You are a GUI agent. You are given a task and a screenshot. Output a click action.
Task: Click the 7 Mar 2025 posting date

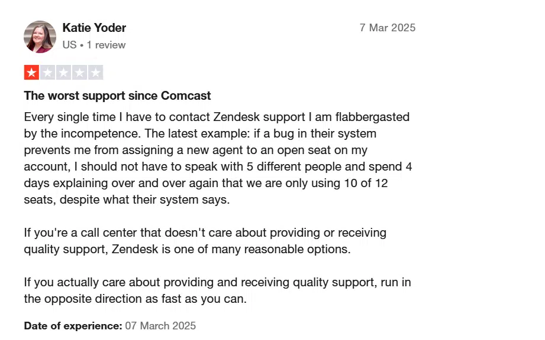pos(387,28)
